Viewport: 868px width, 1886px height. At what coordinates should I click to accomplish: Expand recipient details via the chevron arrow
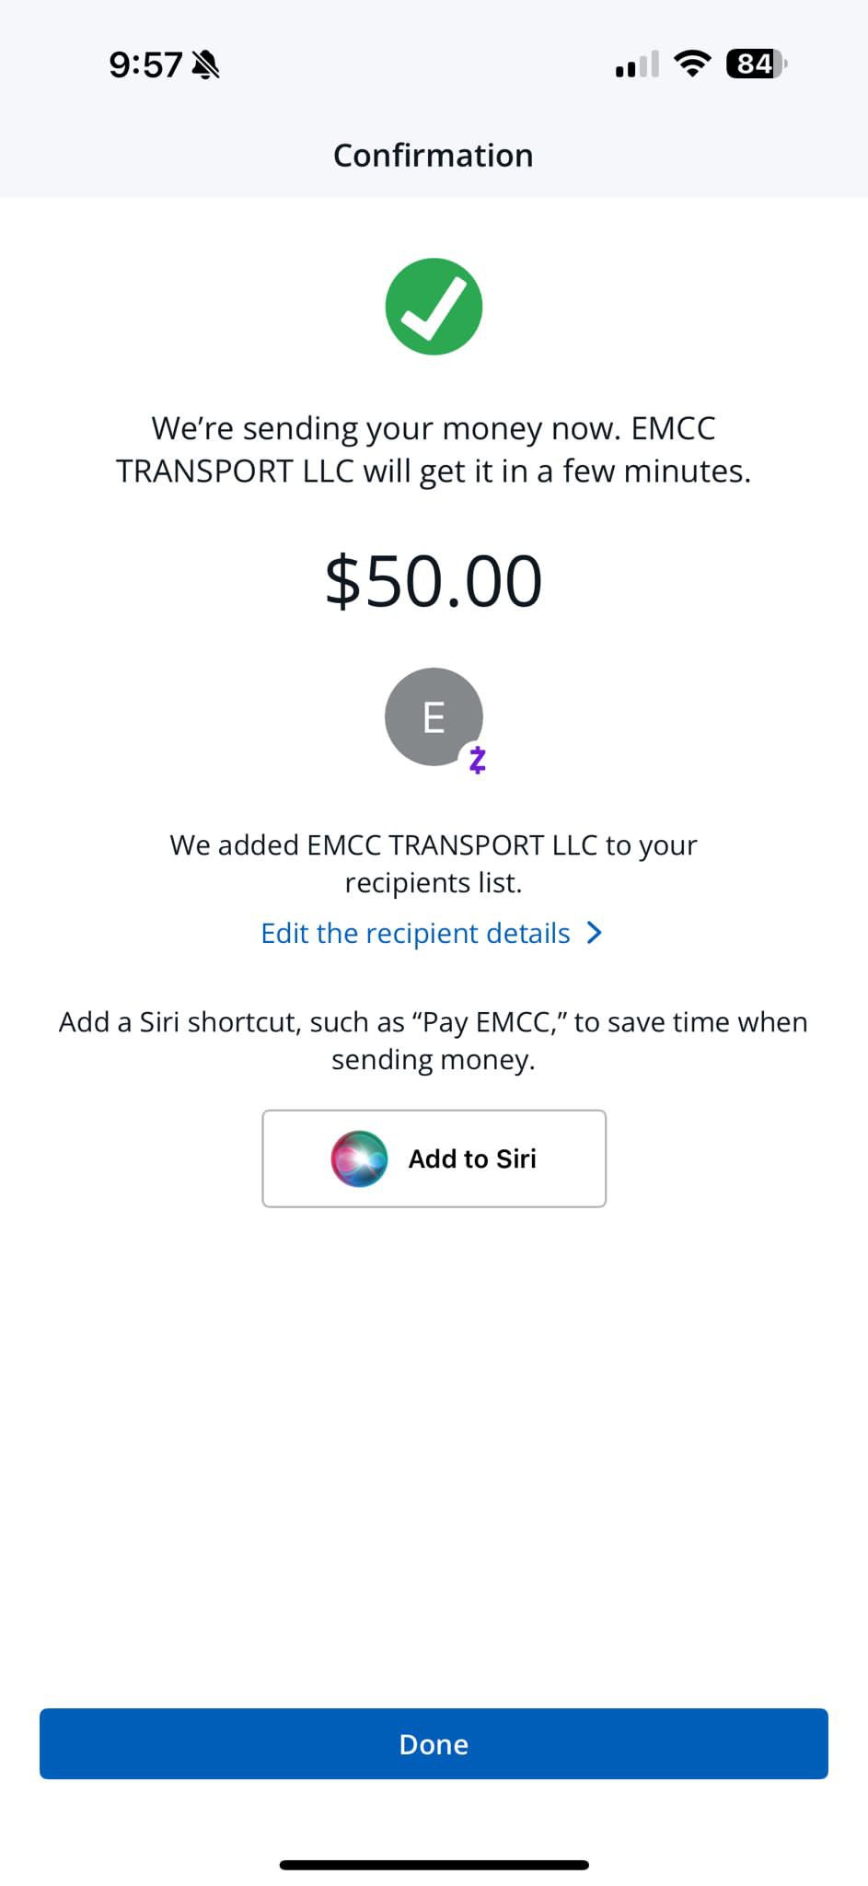595,933
